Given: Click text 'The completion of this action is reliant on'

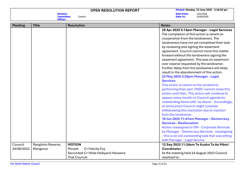Looking at the screenshot, I should tap(192, 34).
